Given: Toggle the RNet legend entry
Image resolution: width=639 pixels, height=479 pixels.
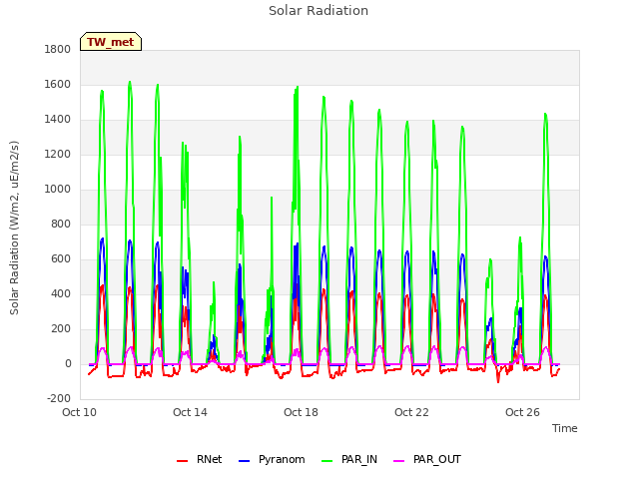Looking at the screenshot, I should (x=200, y=459).
